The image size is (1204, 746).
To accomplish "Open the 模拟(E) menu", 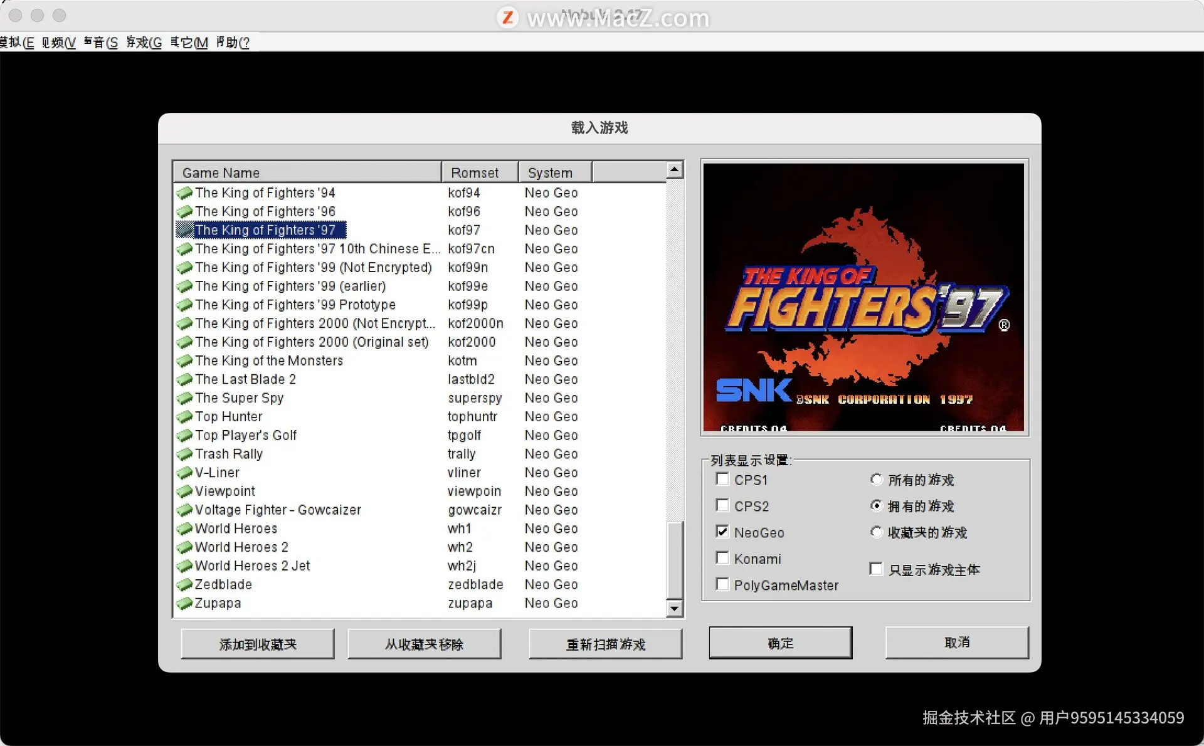I will click(17, 43).
